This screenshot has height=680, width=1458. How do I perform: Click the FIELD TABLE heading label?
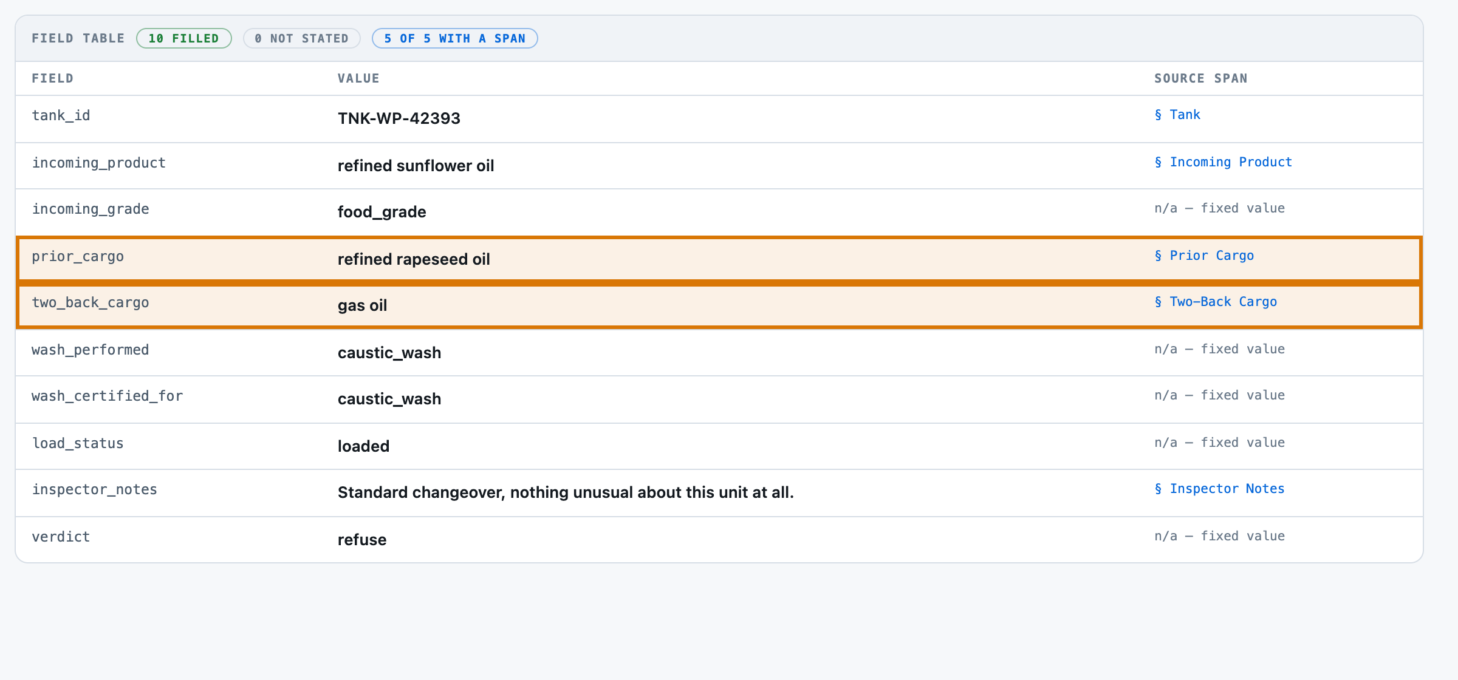[78, 38]
